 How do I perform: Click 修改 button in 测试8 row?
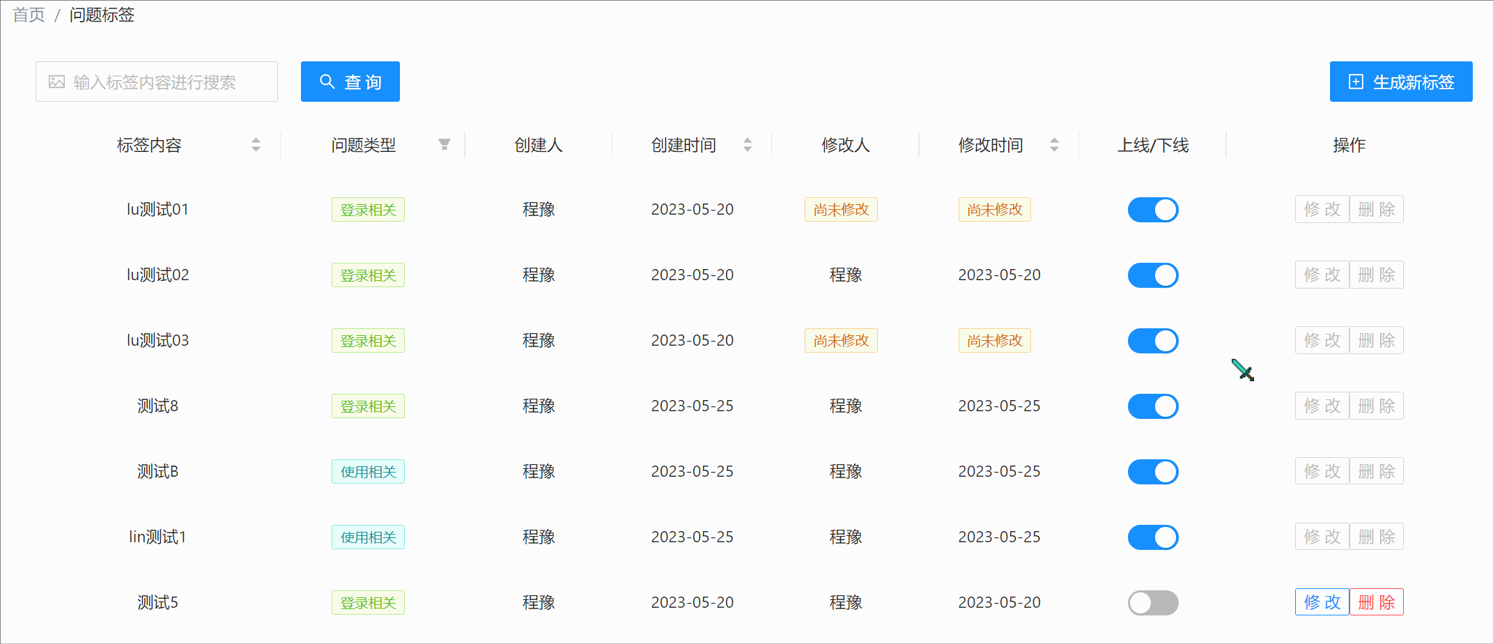coord(1322,406)
